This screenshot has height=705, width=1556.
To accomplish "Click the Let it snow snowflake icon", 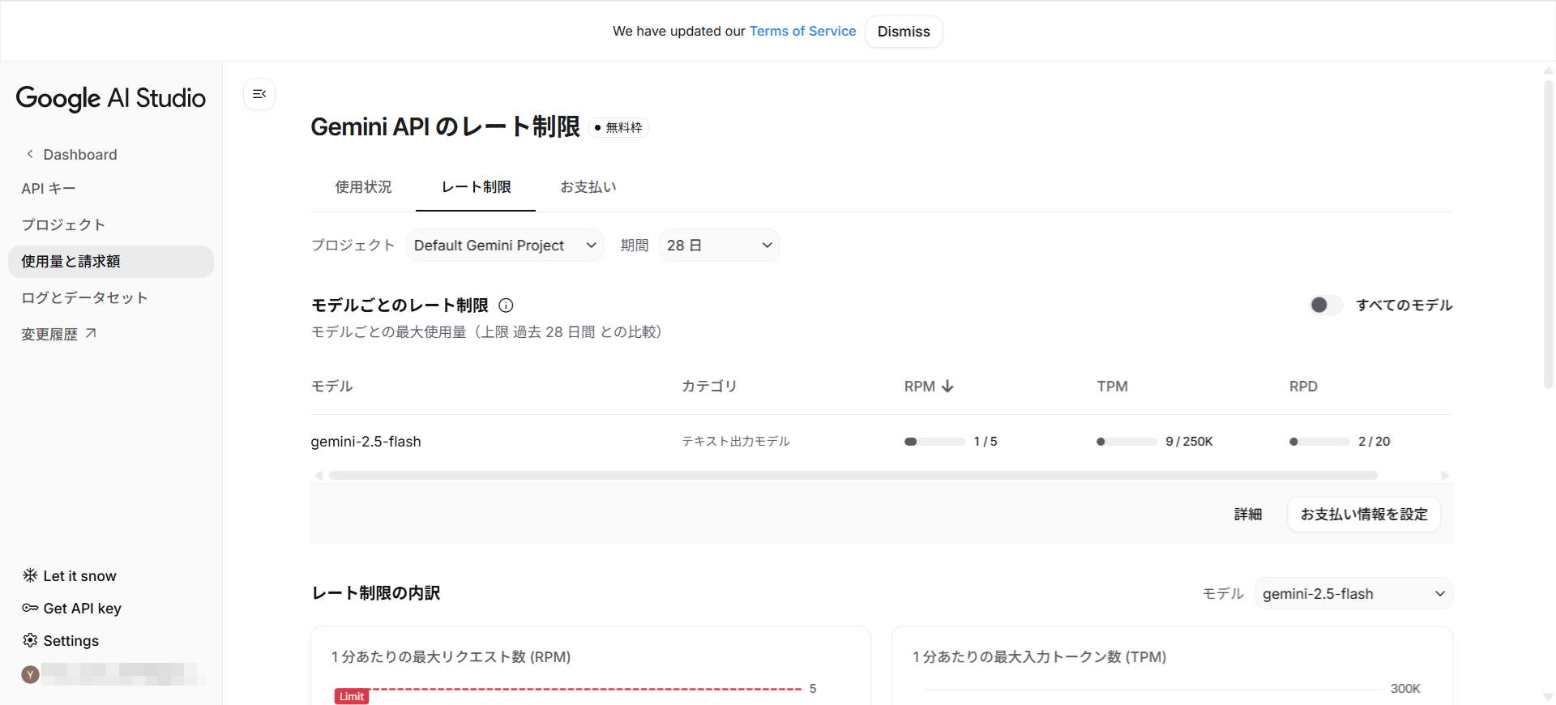I will click(x=30, y=575).
